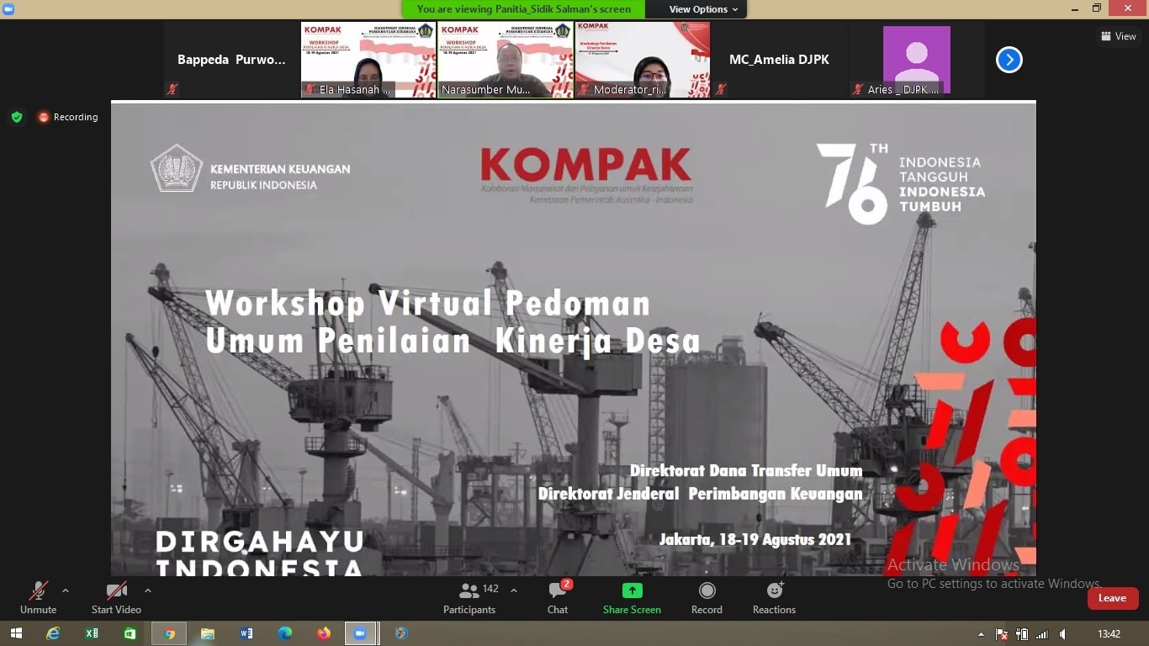1149x646 pixels.
Task: Open the Chat panel
Action: (x=558, y=598)
